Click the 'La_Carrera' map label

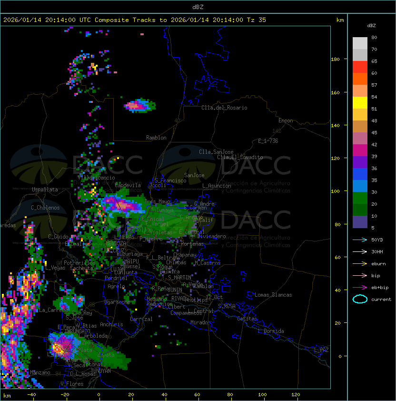[x=54, y=310]
